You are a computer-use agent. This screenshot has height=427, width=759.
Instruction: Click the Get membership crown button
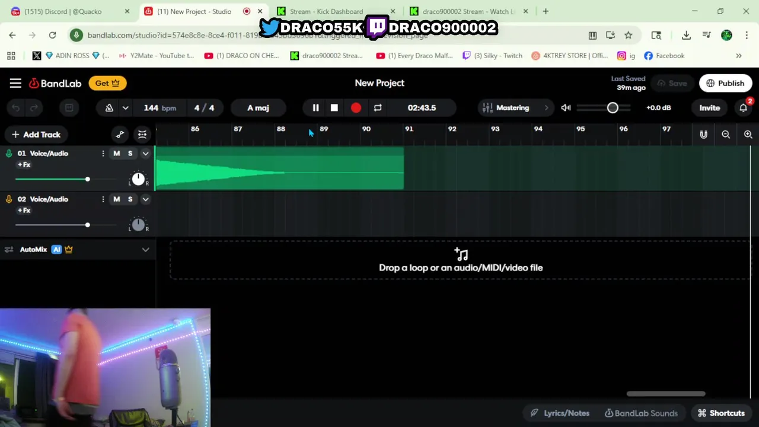pyautogui.click(x=107, y=83)
